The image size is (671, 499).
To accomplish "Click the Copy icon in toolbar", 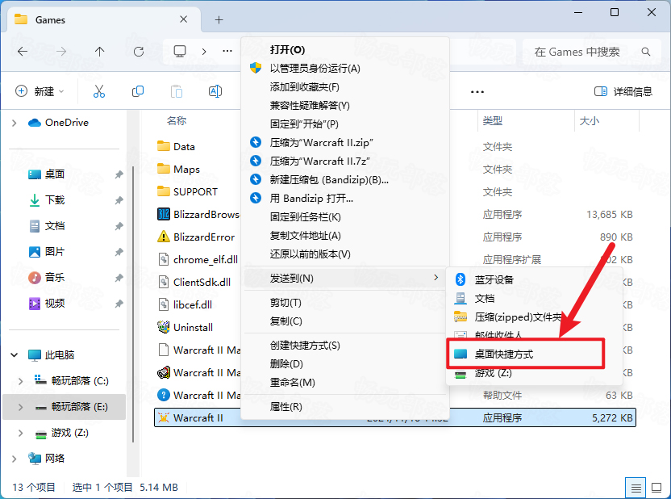I will 138,91.
